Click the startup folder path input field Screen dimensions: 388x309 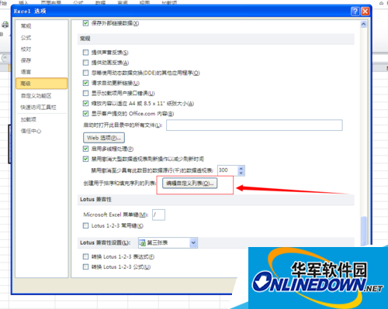[x=255, y=125]
